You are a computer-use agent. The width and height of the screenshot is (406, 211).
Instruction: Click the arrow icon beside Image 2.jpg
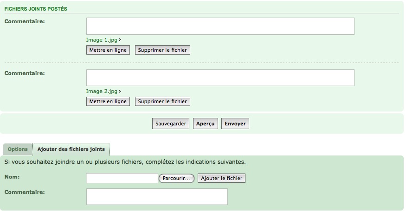120,92
